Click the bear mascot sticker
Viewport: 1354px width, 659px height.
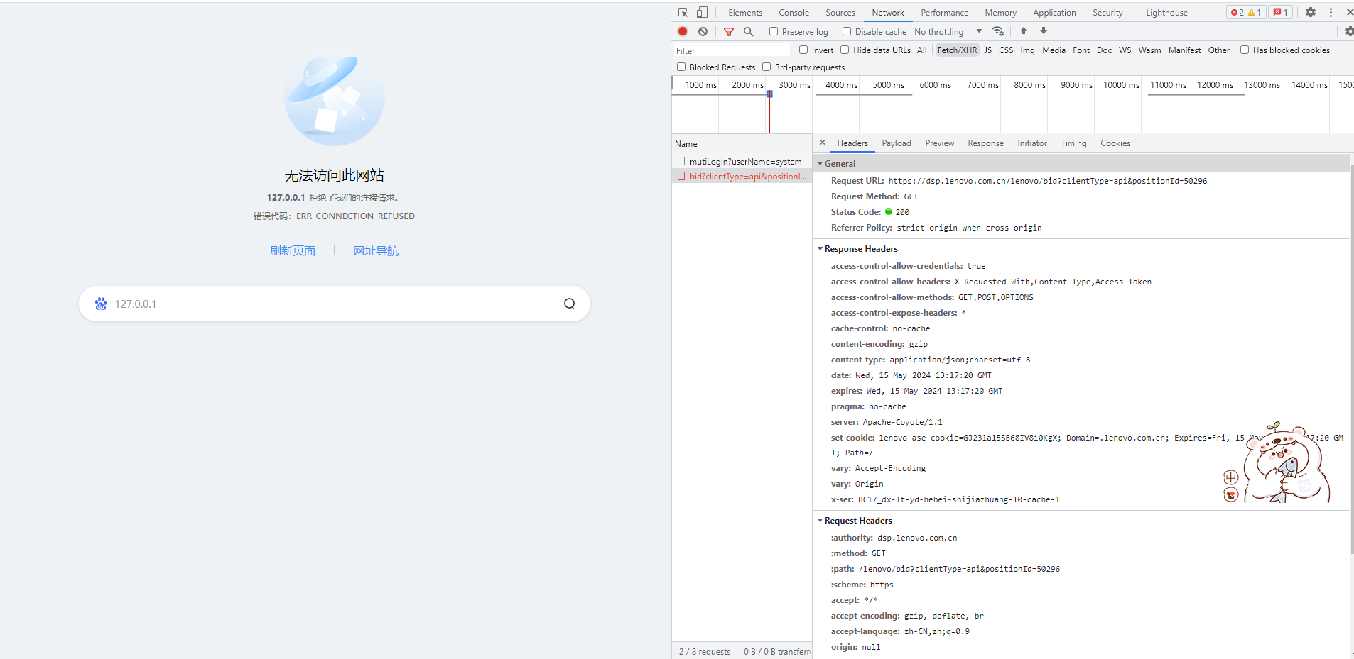(x=1288, y=463)
